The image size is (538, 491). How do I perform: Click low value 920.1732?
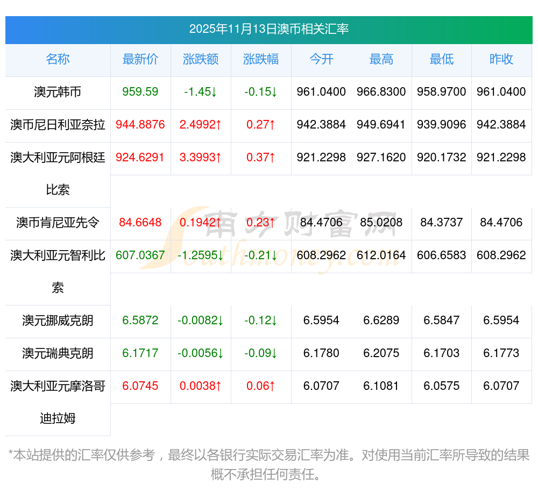click(442, 158)
